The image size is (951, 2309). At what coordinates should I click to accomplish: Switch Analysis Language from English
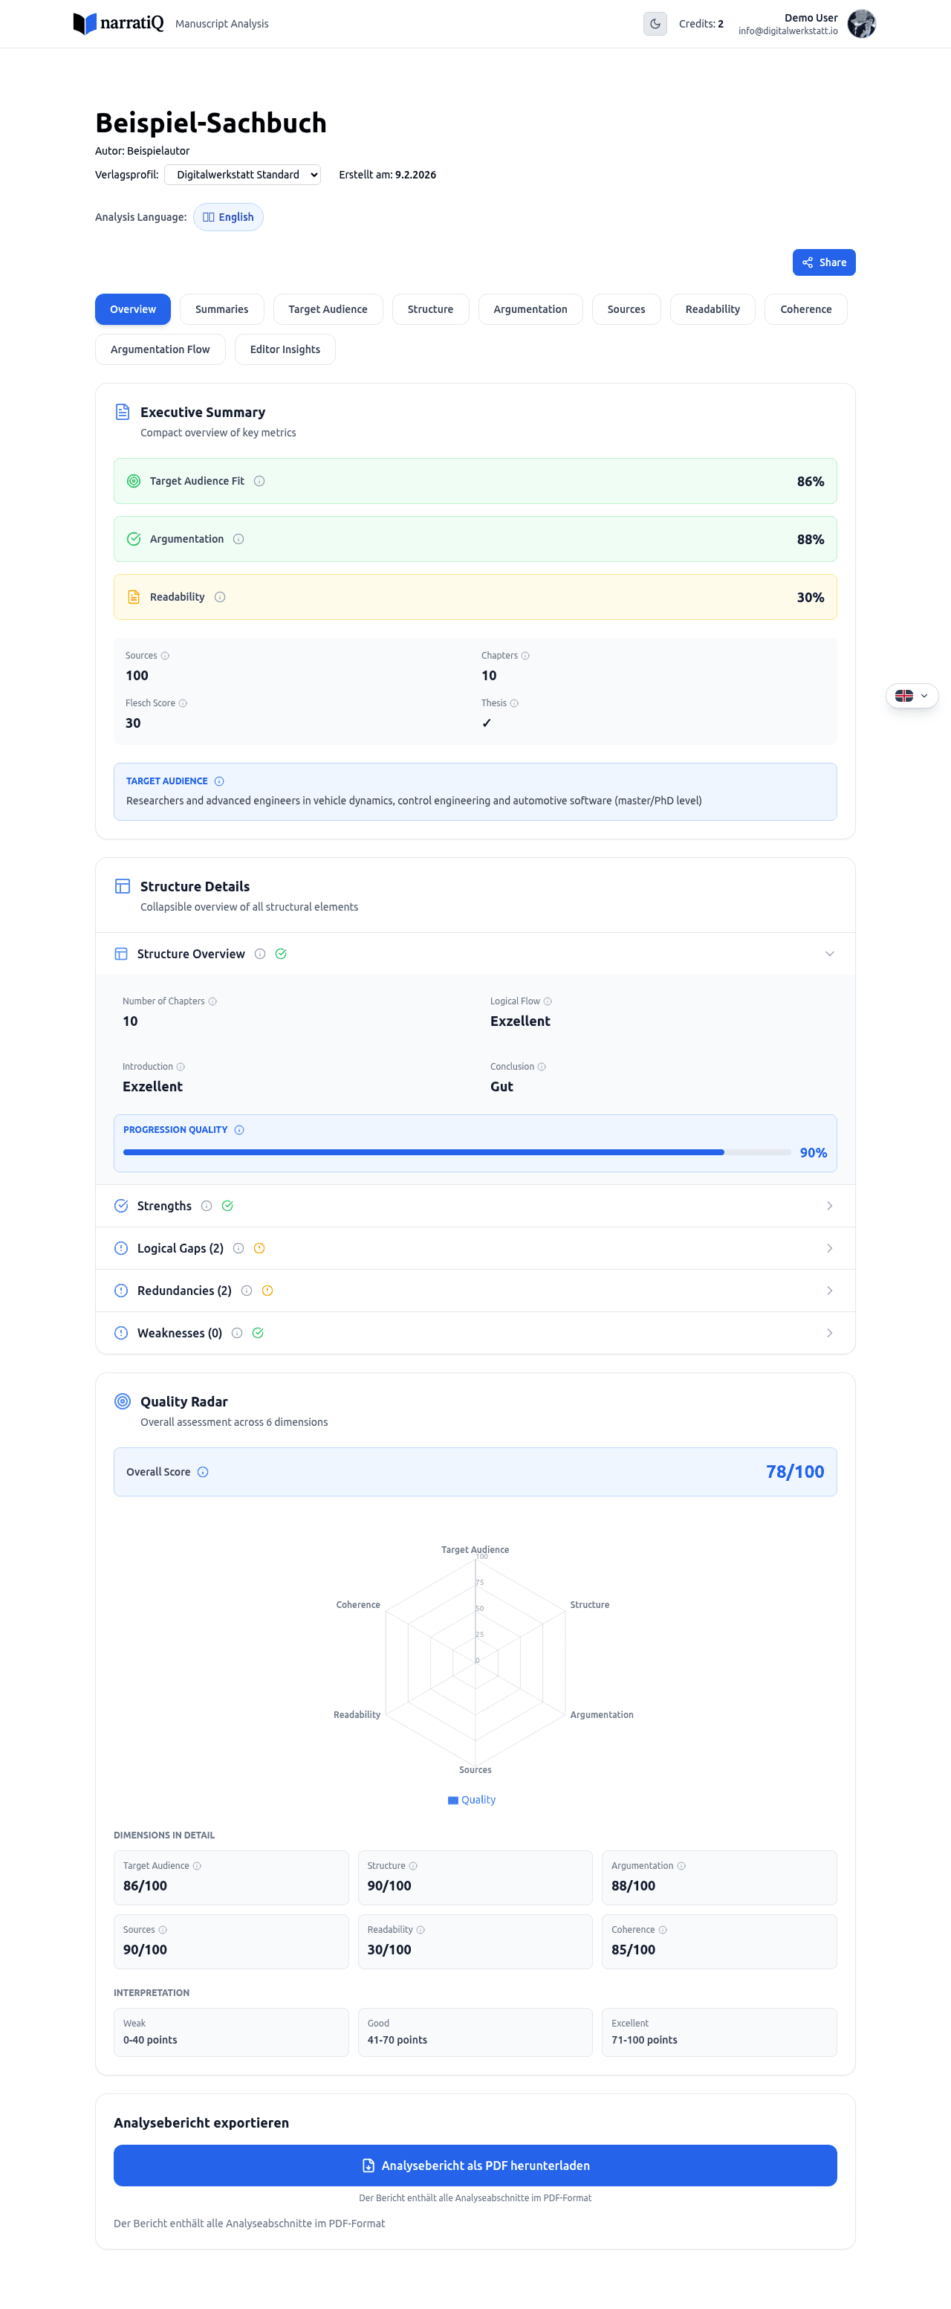228,217
